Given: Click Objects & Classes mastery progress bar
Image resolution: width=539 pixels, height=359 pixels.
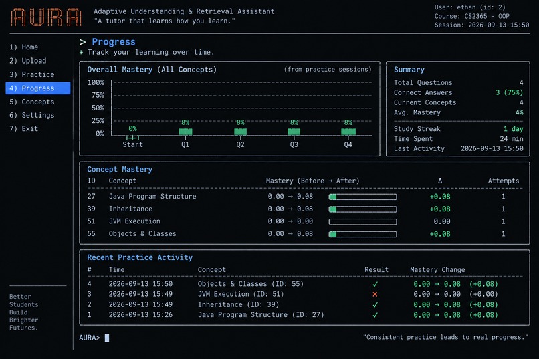Looking at the screenshot, I should pyautogui.click(x=362, y=234).
